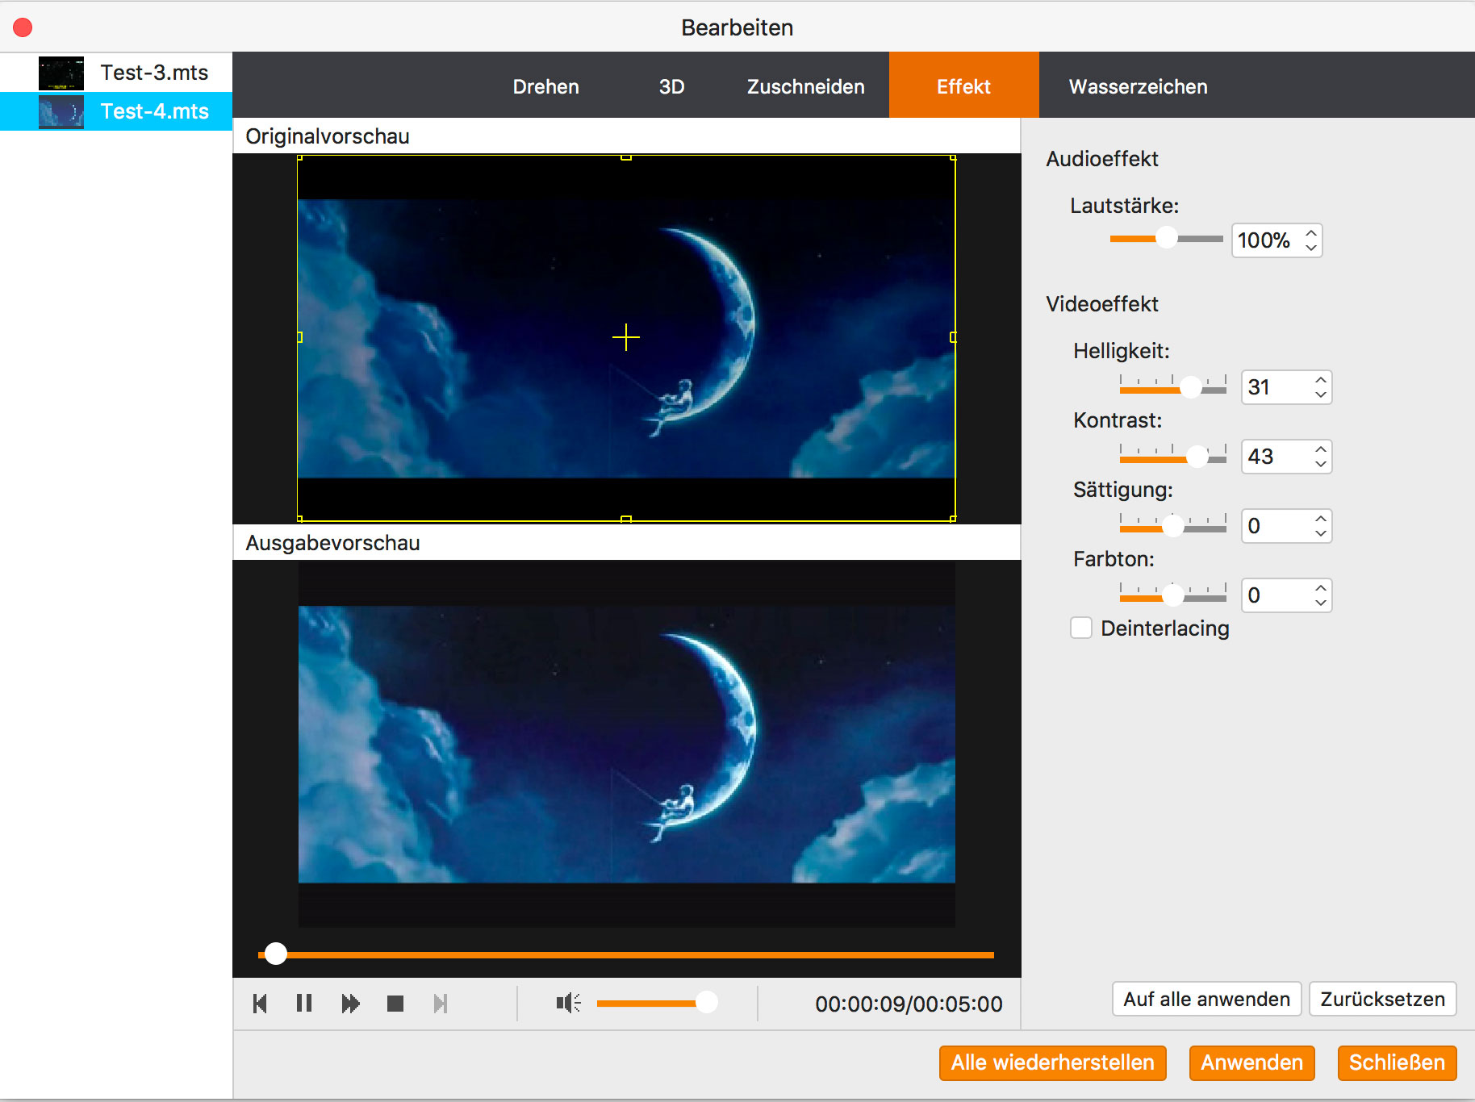The width and height of the screenshot is (1475, 1102).
Task: Select Test-3.mts thumbnail in file list
Action: pos(61,73)
